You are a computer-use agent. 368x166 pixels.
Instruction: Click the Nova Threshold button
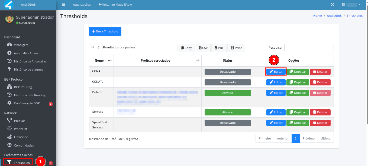[x=105, y=31]
